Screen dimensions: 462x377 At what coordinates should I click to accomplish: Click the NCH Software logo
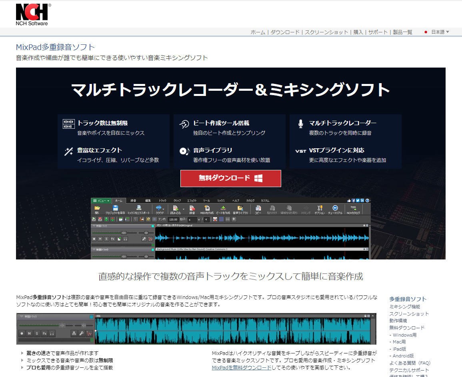pos(33,15)
